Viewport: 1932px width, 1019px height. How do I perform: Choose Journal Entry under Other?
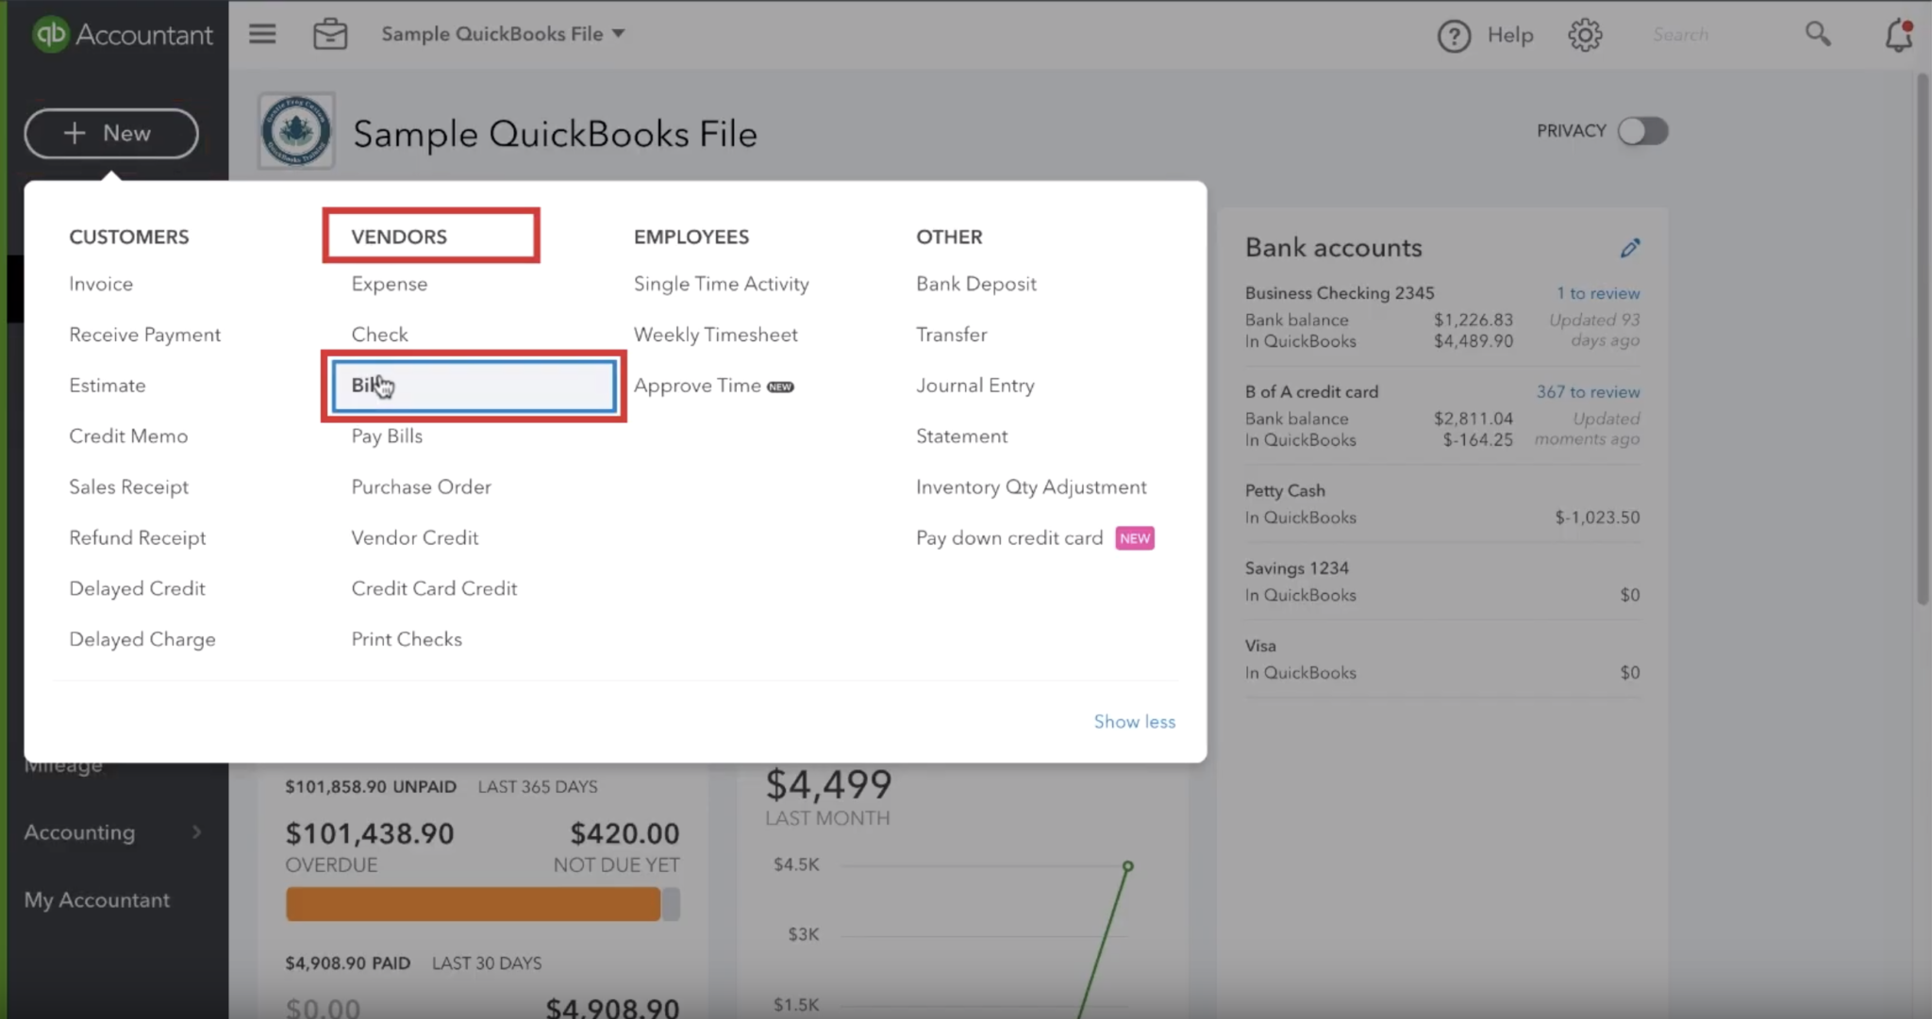pos(975,386)
